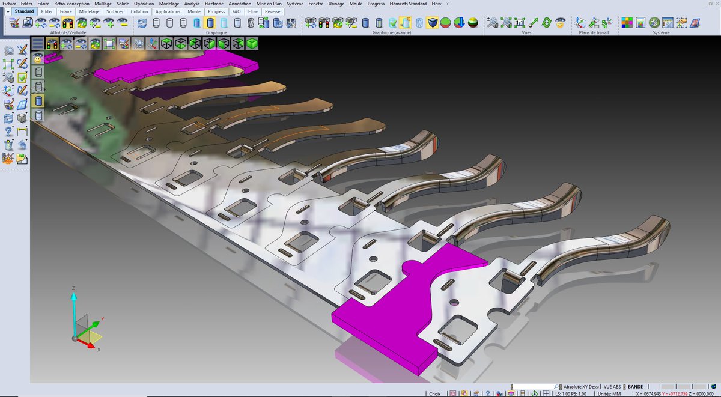
Task: Open the Electrode menu
Action: click(214, 4)
